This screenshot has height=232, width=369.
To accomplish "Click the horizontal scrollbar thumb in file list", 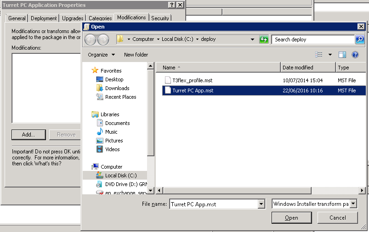I will click(237, 190).
